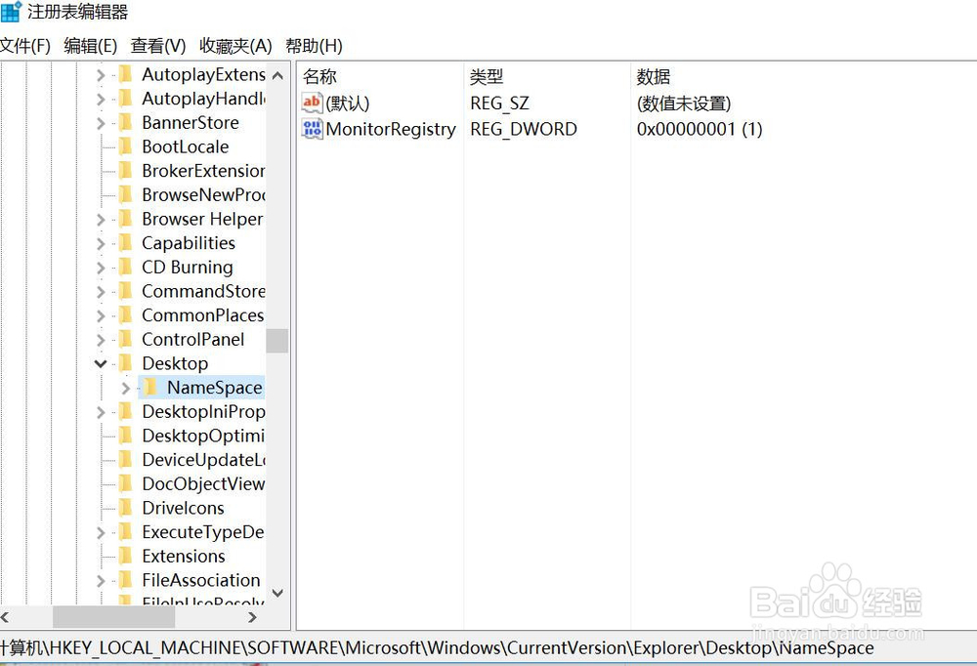977x666 pixels.
Task: Select the REG_SZ icon beside (默认)
Action: pos(310,103)
